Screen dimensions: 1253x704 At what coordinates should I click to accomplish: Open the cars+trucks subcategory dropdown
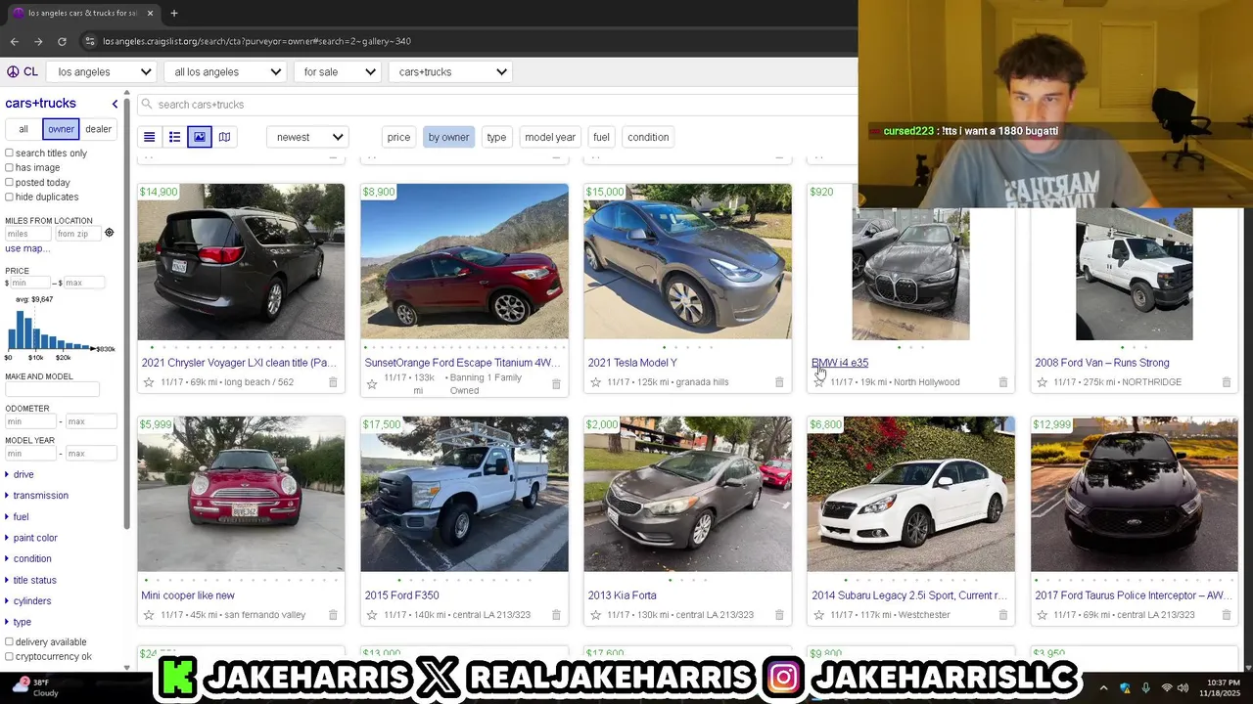pyautogui.click(x=450, y=72)
